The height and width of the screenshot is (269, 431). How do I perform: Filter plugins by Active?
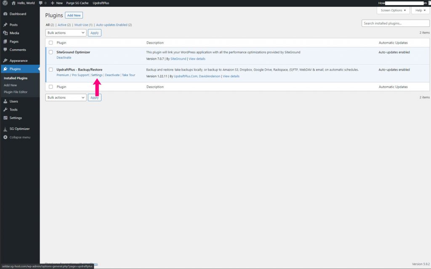click(x=62, y=25)
